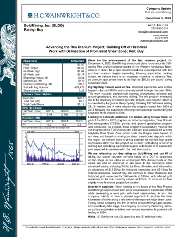Select the Company Update label
Viewport: 183px width, 237px height.
click(x=159, y=9)
